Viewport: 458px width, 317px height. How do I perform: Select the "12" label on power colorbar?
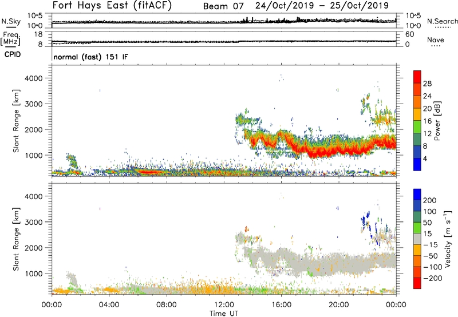coord(427,134)
